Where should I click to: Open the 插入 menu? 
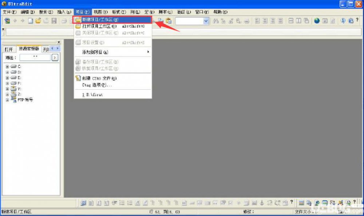click(x=64, y=12)
